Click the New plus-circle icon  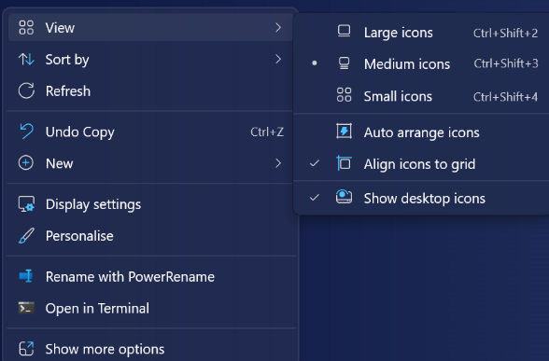[26, 163]
